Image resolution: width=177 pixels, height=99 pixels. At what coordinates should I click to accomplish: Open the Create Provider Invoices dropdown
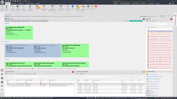(44, 8)
